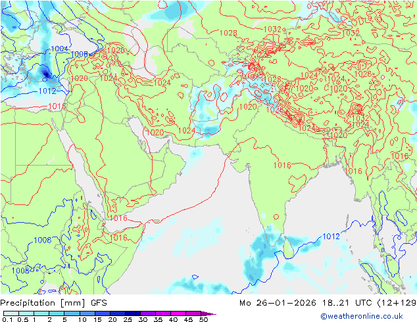Viewport: 417px width, 322px height.
Task: Click the 0.1–0.5 mm legend swatch
Action: coord(11,313)
